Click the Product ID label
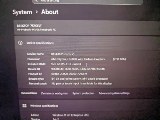Viewport: 160px width, 120px height. [35, 74]
